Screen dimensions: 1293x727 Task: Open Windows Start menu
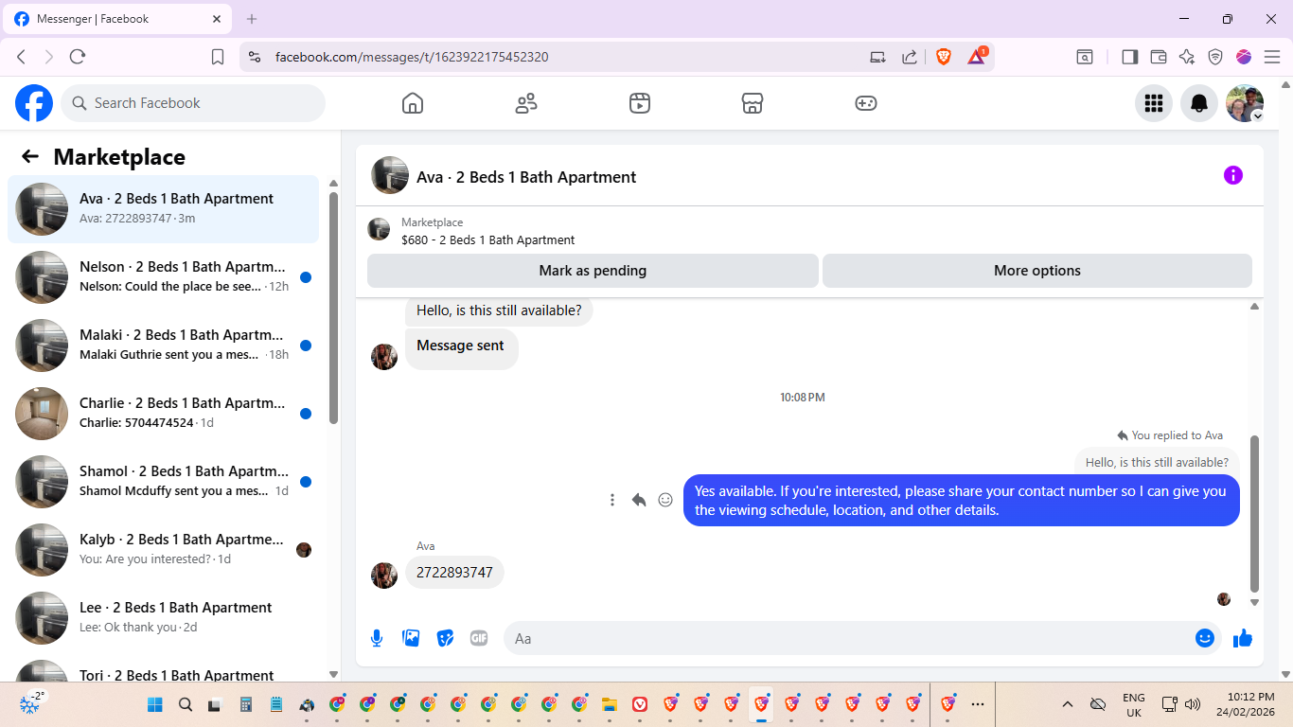[x=155, y=704]
